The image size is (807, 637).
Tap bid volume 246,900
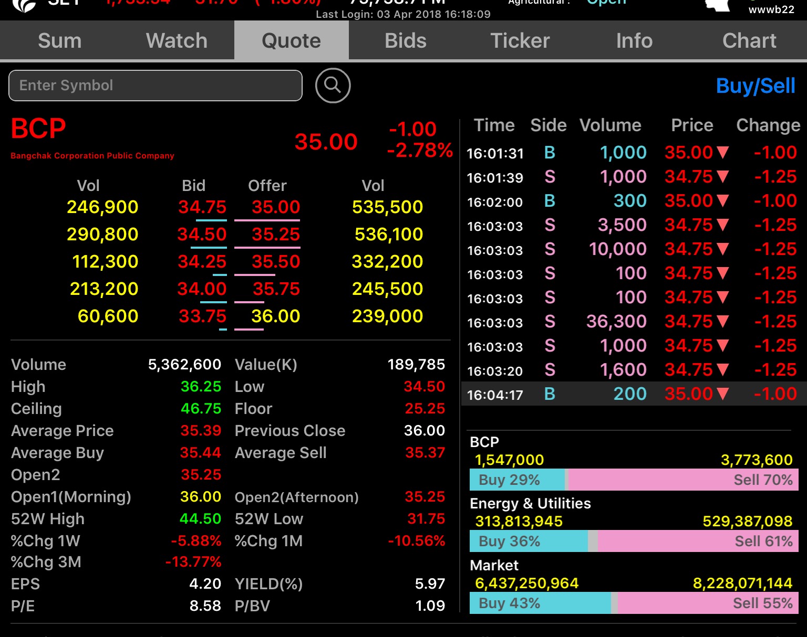pyautogui.click(x=102, y=207)
